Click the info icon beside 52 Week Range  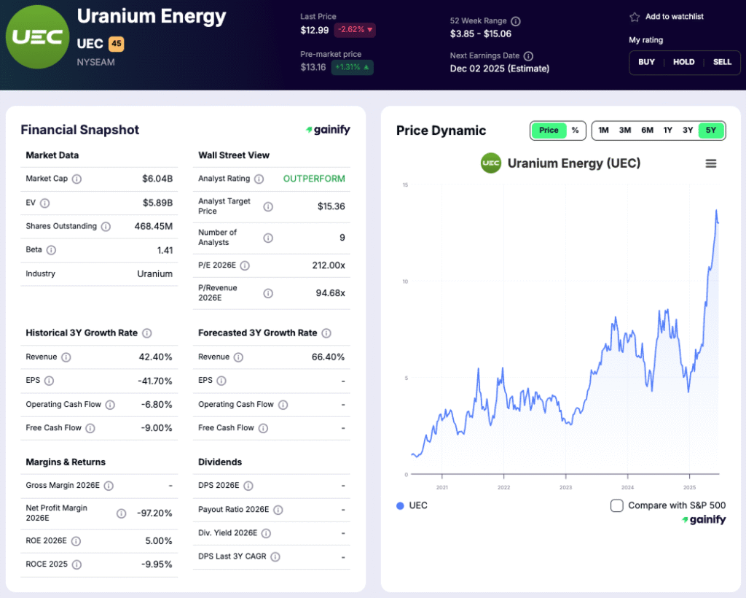tap(516, 21)
